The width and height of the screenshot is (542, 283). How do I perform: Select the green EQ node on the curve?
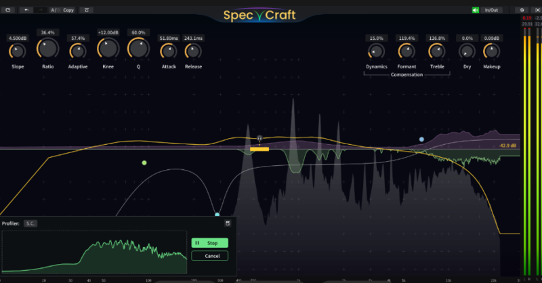click(144, 162)
